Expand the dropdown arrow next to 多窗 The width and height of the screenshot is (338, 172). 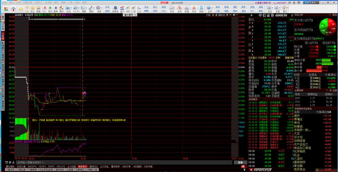click(x=280, y=8)
